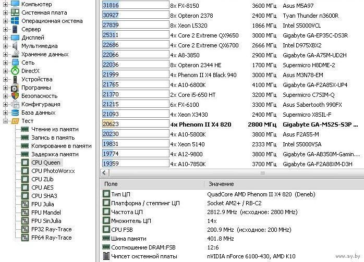Open the CPU SHA3 benchmark
The width and height of the screenshot is (364, 262).
coord(44,196)
